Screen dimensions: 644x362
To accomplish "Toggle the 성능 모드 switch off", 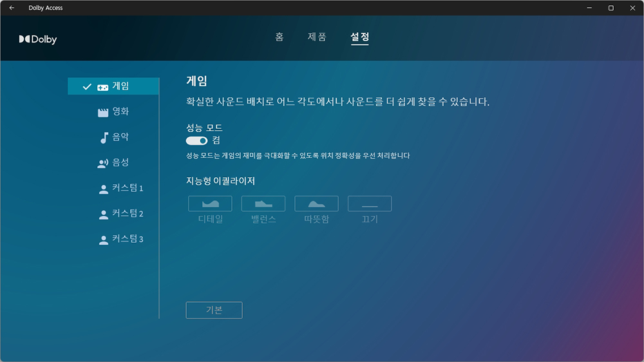I will pyautogui.click(x=196, y=141).
